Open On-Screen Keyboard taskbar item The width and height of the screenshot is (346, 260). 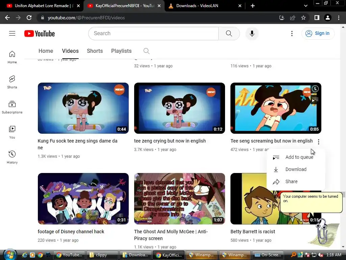(x=268, y=255)
